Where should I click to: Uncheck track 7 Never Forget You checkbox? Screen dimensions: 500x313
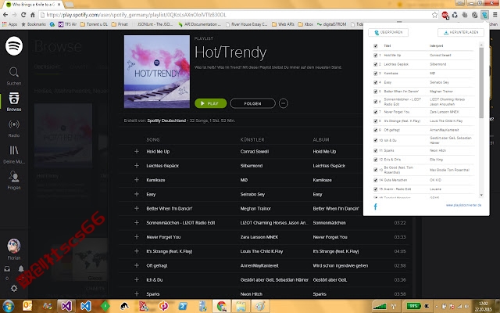tap(375, 112)
